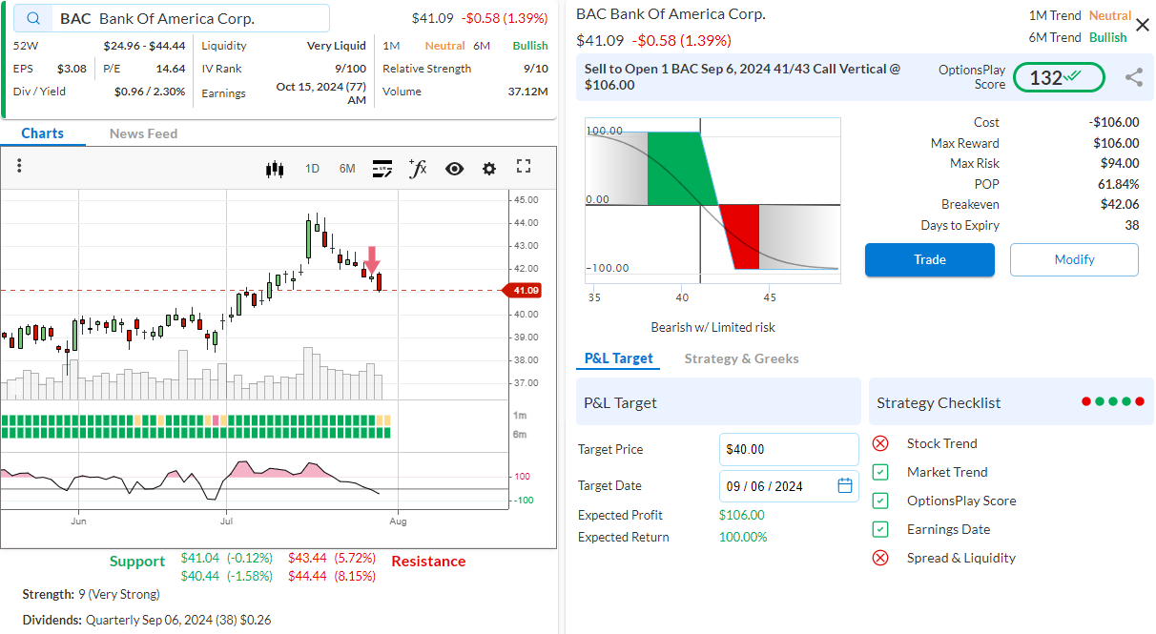Click the Div / Yield $0.96 / 2.30% value

point(150,92)
